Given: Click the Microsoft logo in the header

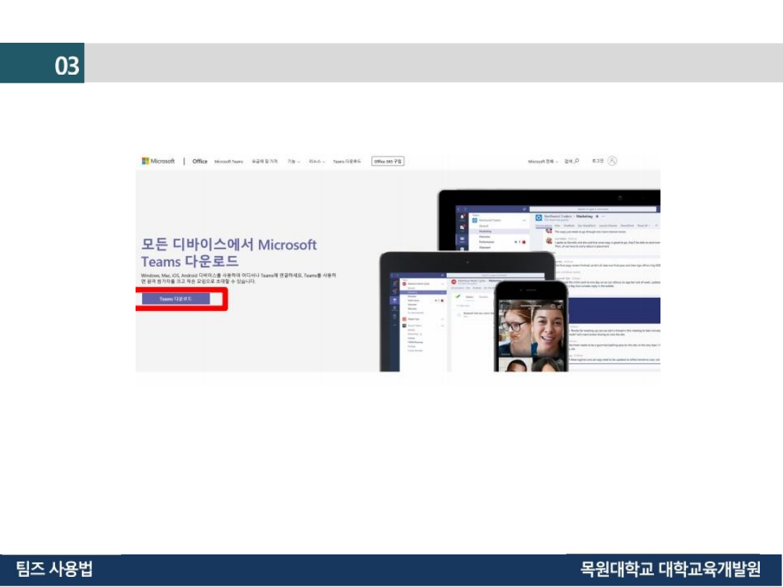Looking at the screenshot, I should 158,161.
